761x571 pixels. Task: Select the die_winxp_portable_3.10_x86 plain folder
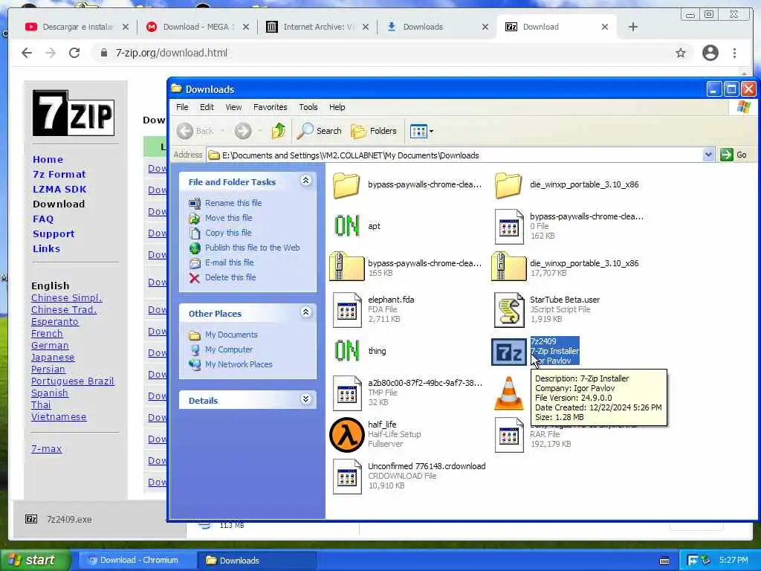(508, 185)
